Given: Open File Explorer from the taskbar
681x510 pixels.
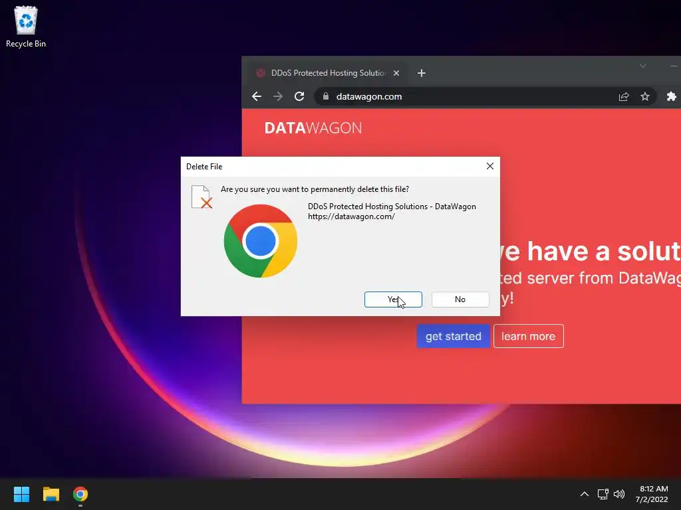Looking at the screenshot, I should 51,494.
